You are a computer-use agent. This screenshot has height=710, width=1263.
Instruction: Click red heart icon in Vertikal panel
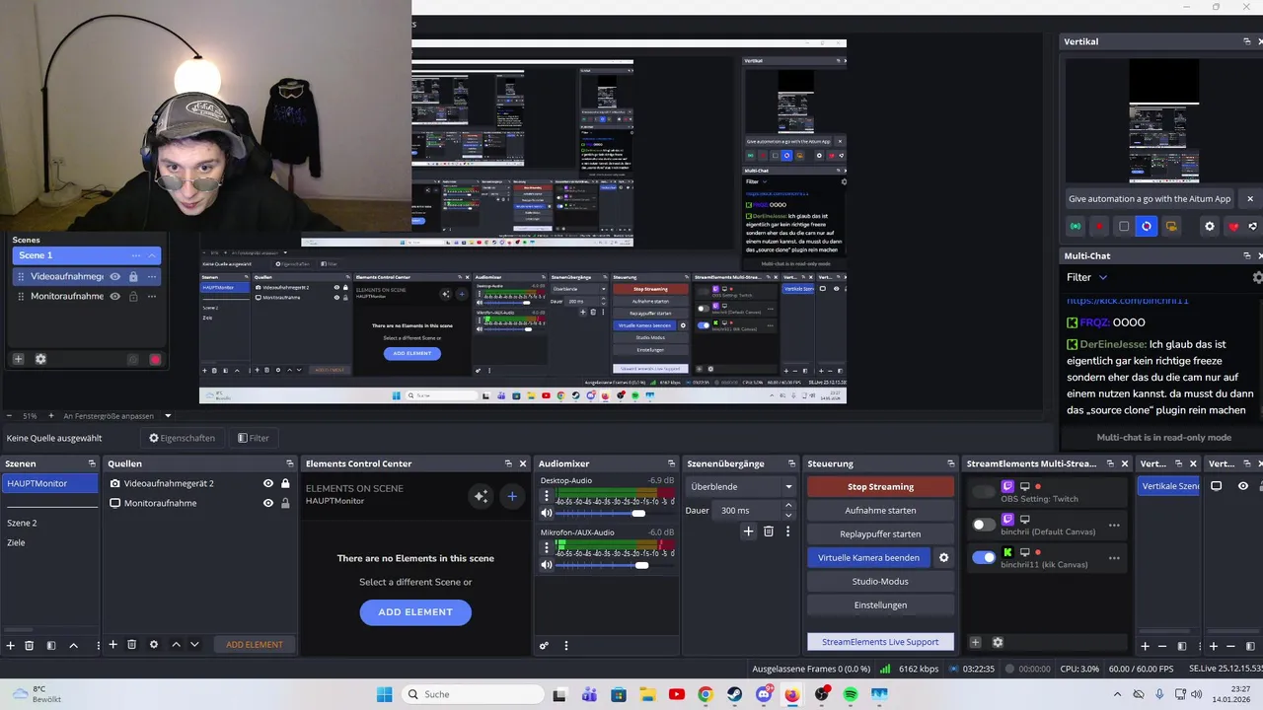(x=1233, y=227)
